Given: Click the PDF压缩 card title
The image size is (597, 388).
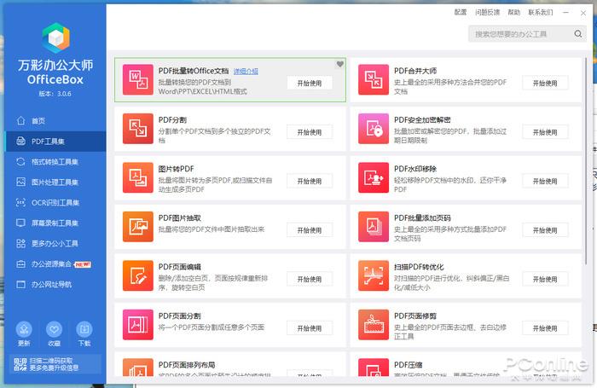Looking at the screenshot, I should 409,365.
